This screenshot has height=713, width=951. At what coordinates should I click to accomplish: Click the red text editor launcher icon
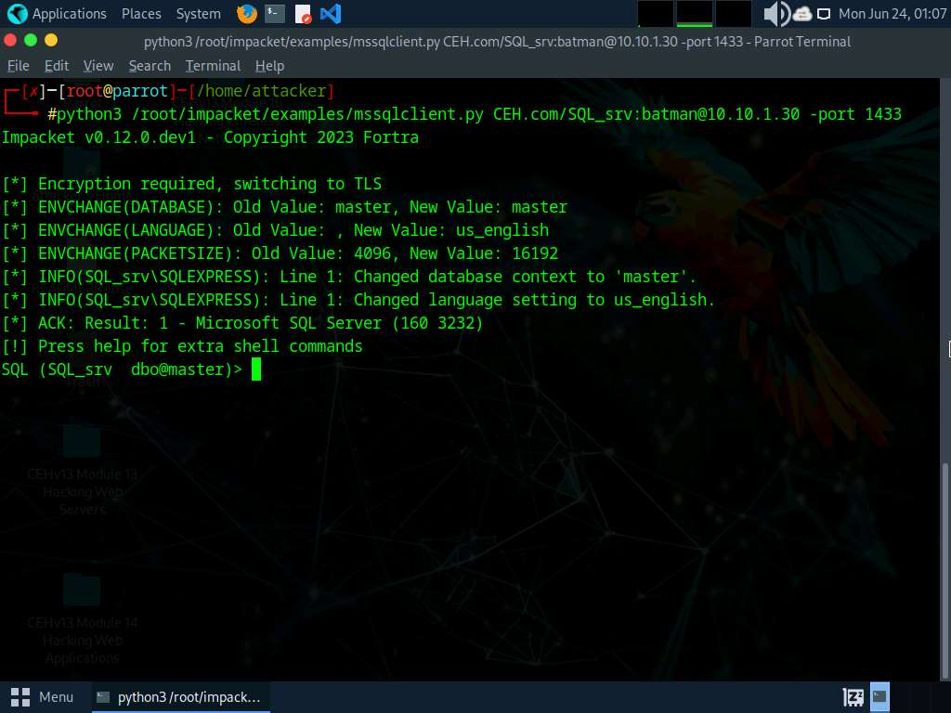pyautogui.click(x=303, y=14)
